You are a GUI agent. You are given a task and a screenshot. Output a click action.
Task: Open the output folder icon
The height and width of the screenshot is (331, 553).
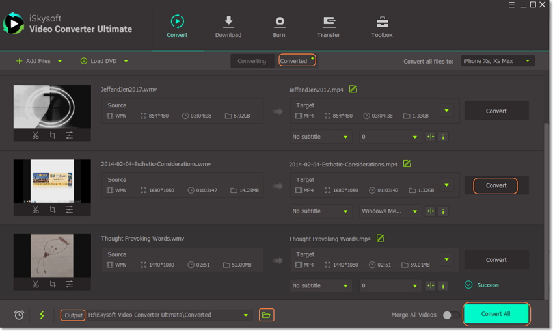(x=266, y=315)
